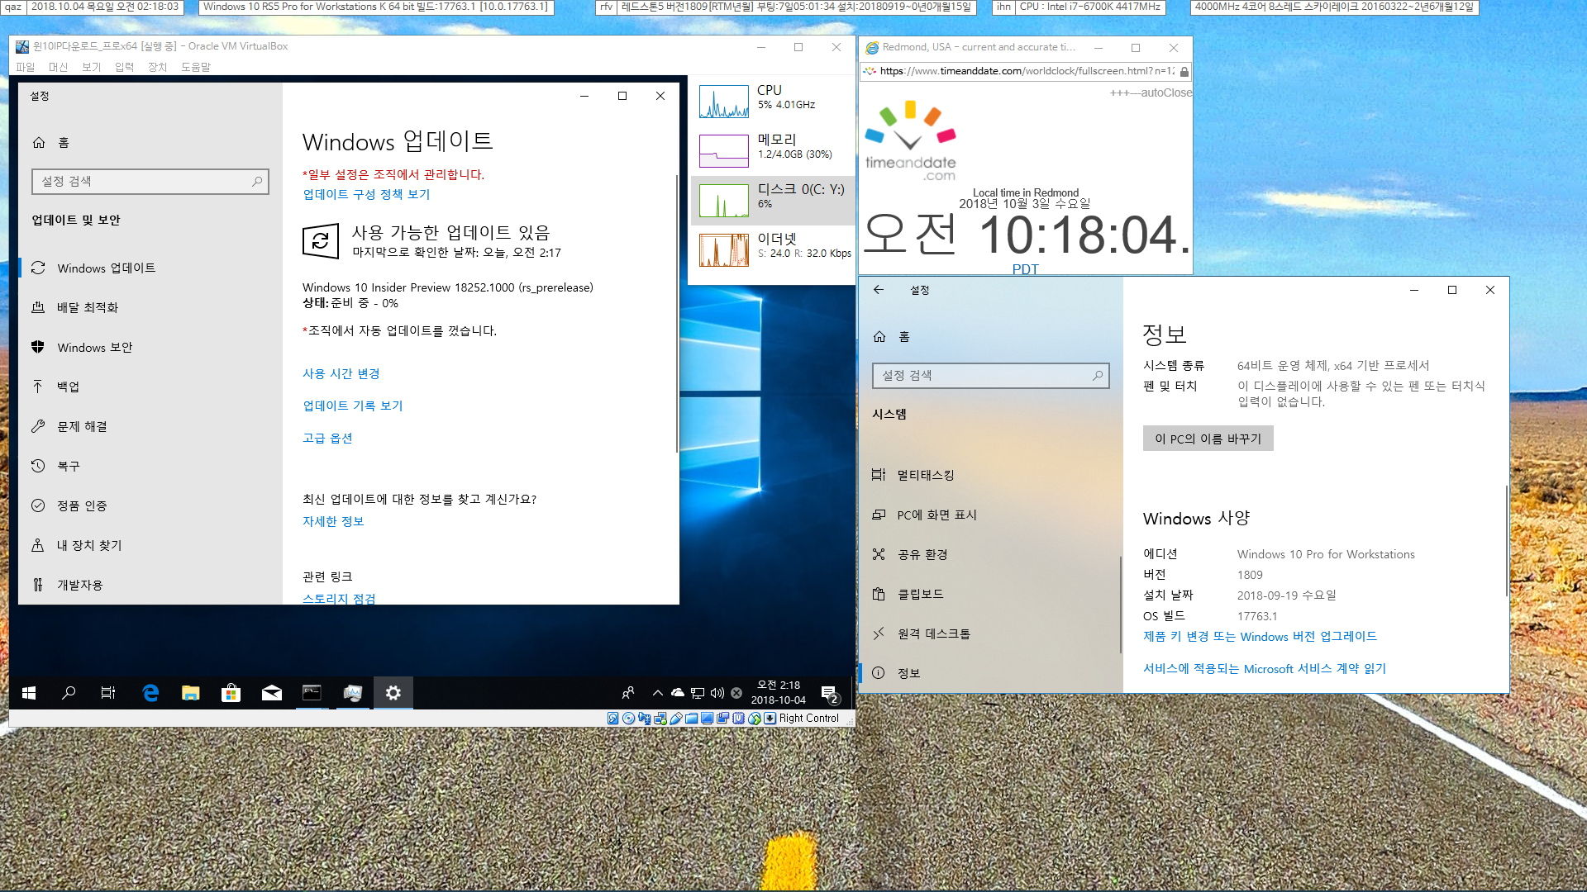Click the VM taskbar clock showing 오전 2:18

tap(778, 693)
